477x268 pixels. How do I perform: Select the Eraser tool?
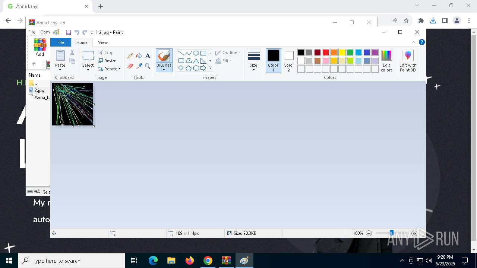point(130,66)
